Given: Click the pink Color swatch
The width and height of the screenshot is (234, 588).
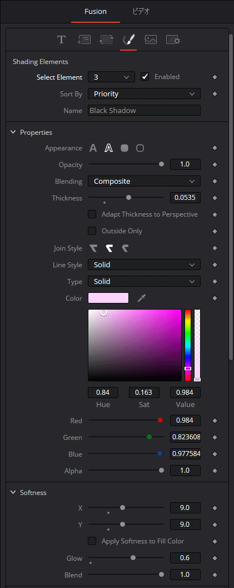Looking at the screenshot, I should click(108, 298).
